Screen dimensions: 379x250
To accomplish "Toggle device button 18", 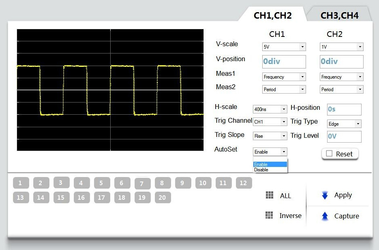I will (x=122, y=197).
